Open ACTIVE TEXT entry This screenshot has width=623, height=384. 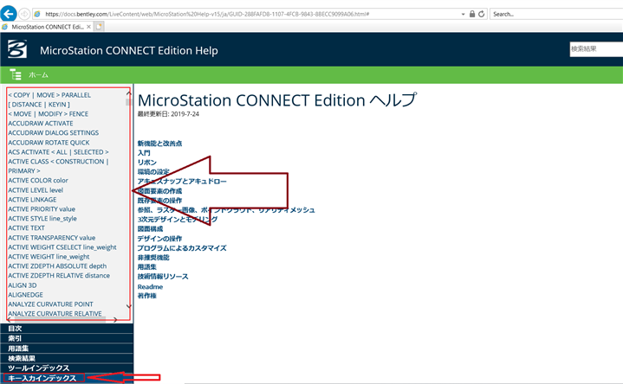(x=26, y=228)
